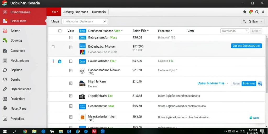Select the Bsandada sidebar entry
This screenshot has width=268, height=134.
point(18,21)
